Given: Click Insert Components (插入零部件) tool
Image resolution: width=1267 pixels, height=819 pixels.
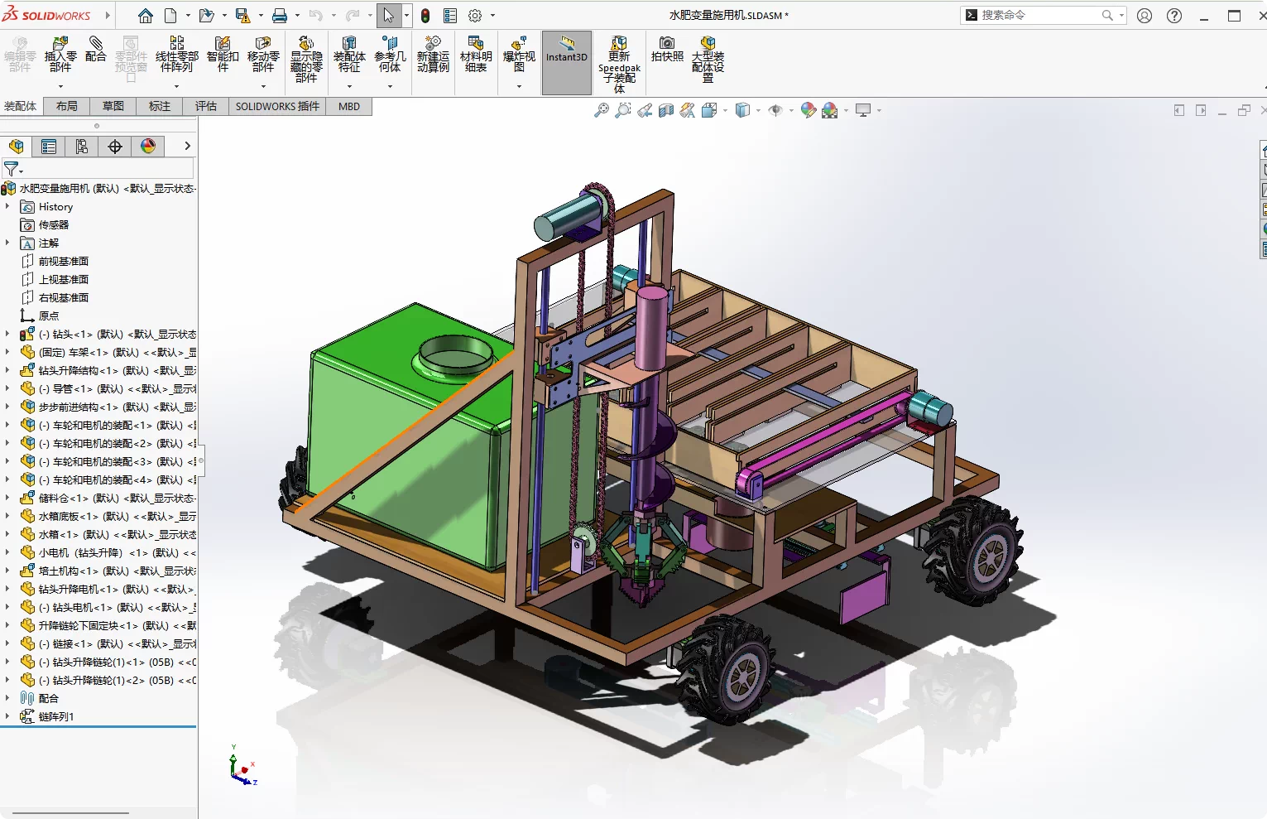Looking at the screenshot, I should tap(60, 54).
